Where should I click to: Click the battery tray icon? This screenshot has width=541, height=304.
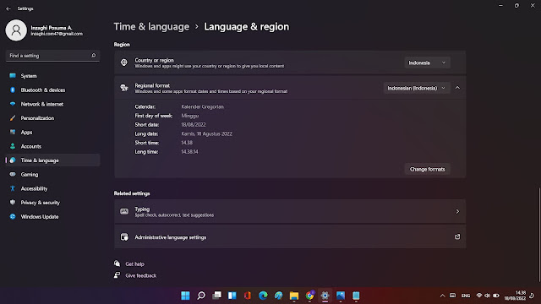coord(496,296)
